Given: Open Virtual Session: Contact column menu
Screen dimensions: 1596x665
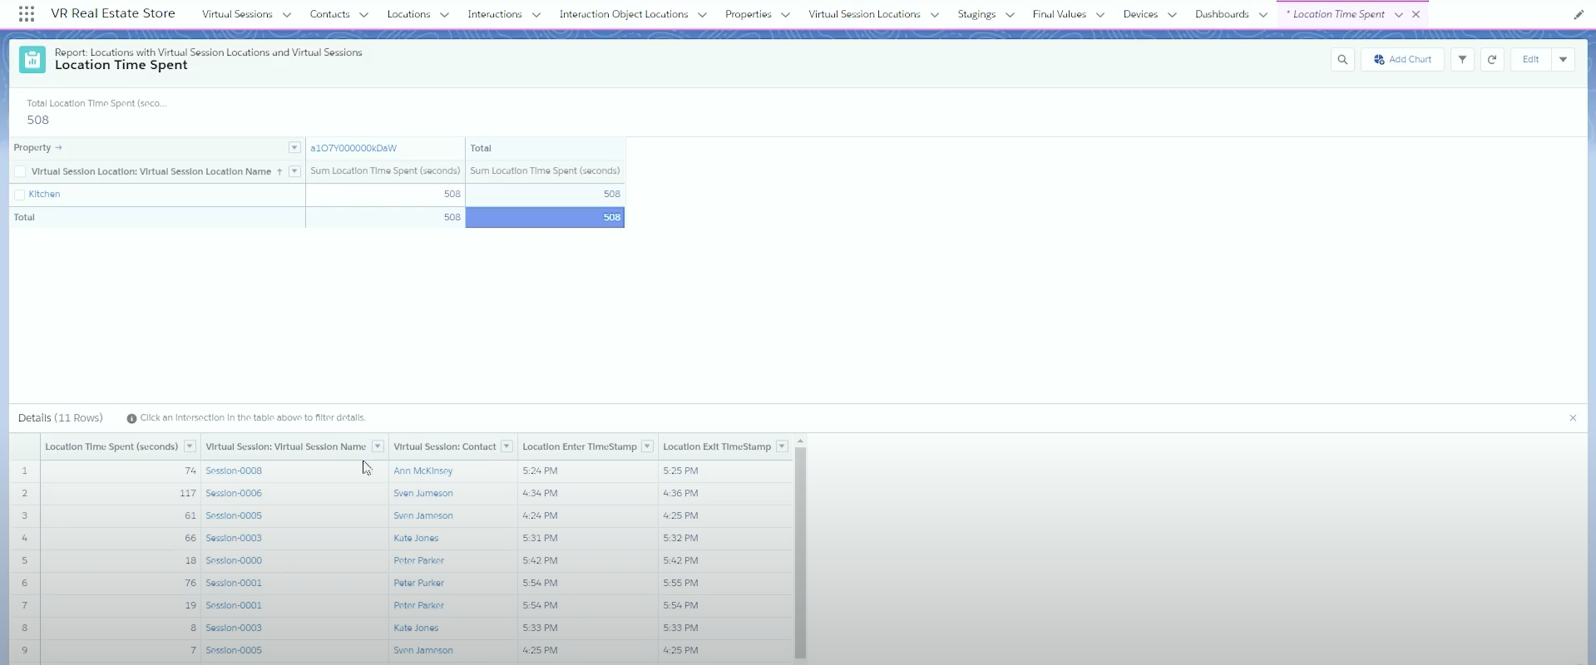Looking at the screenshot, I should tap(506, 446).
